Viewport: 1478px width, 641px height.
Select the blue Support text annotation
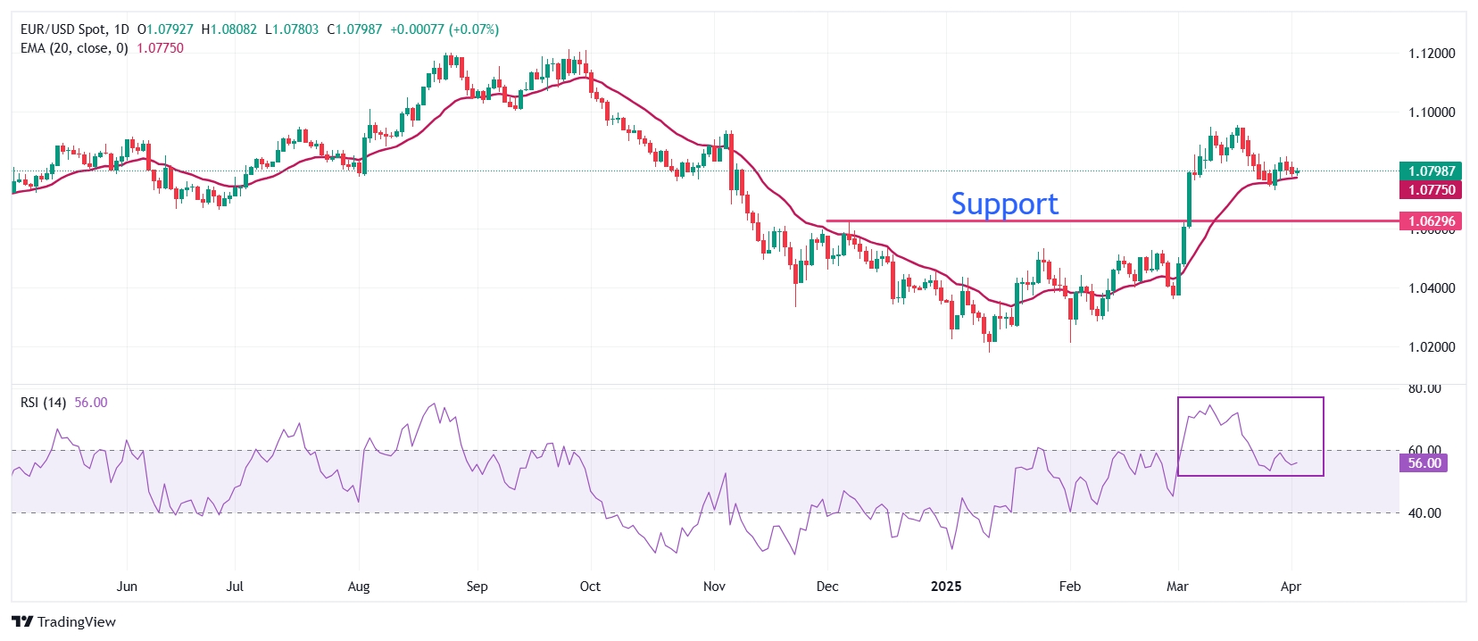tap(1004, 204)
